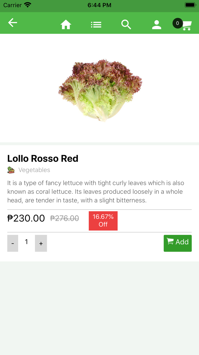The image size is (199, 355).
Task: Open the categories list icon
Action: tap(96, 24)
